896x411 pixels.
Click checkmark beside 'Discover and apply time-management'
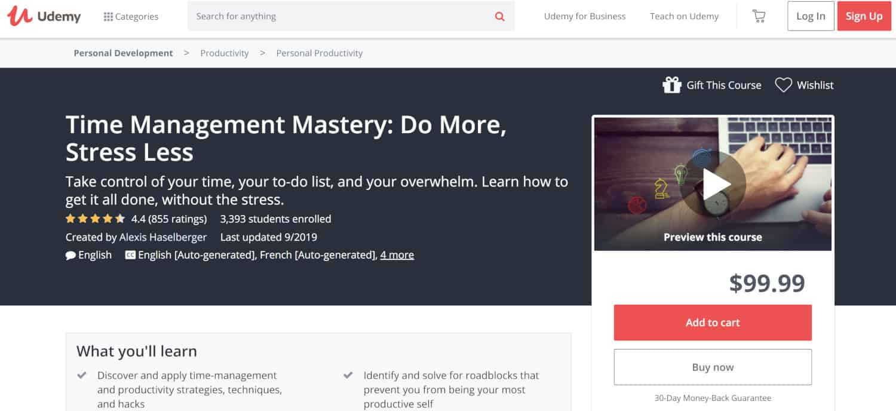coord(82,376)
